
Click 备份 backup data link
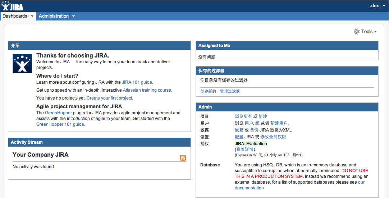coord(254,130)
